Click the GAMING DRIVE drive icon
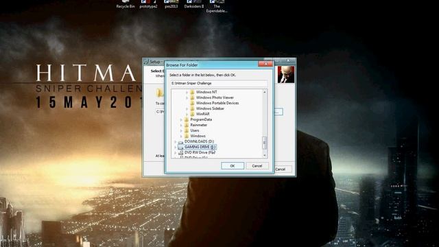This screenshot has width=439, height=247. click(x=180, y=147)
